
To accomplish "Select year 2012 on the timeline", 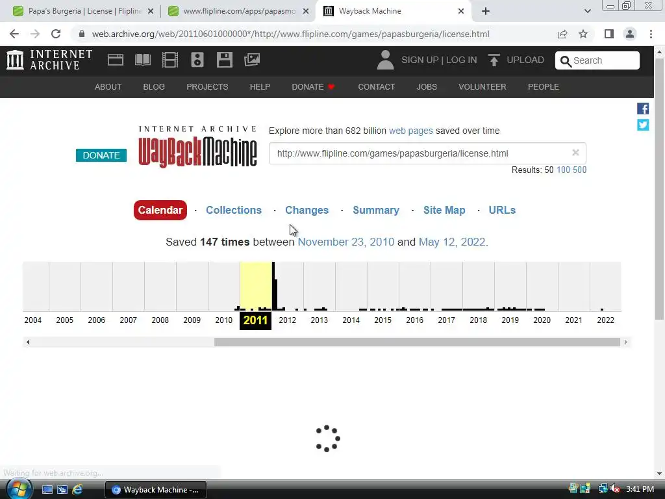I will click(x=287, y=320).
